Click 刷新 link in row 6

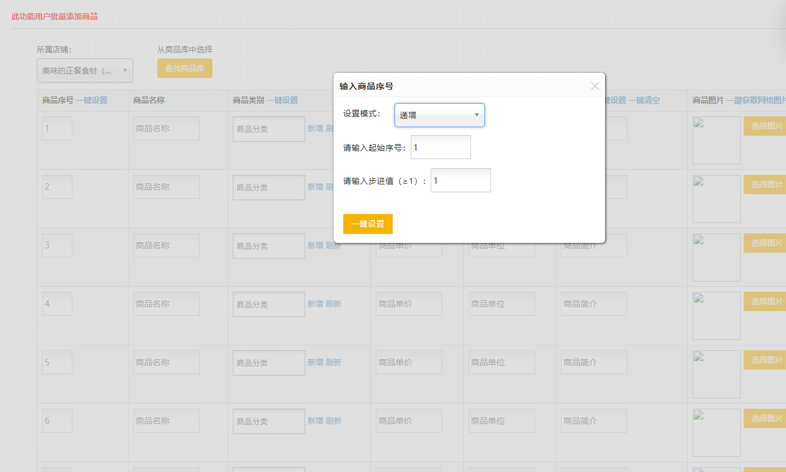pyautogui.click(x=334, y=421)
